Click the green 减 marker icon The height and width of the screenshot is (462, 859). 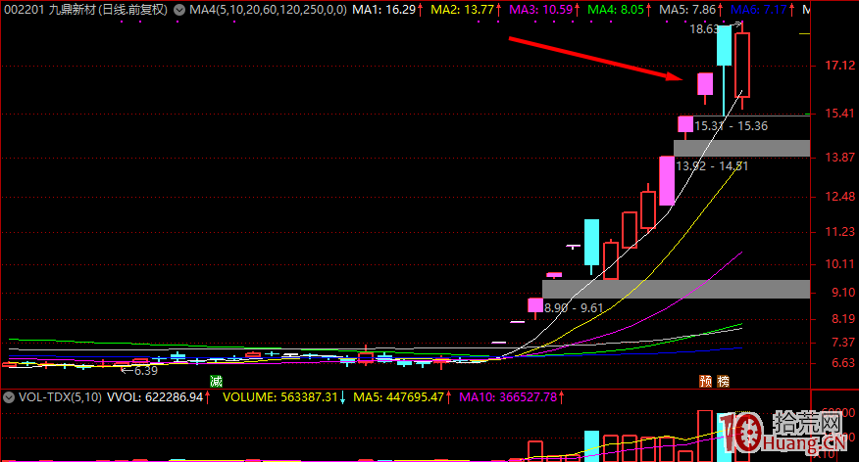tap(217, 381)
